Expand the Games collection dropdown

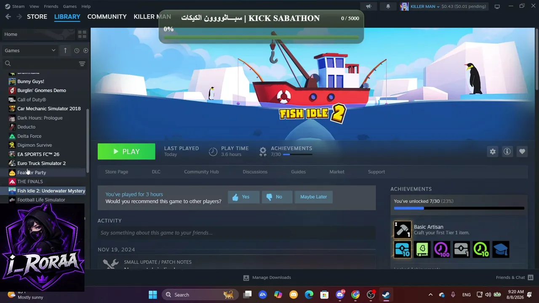pyautogui.click(x=30, y=50)
